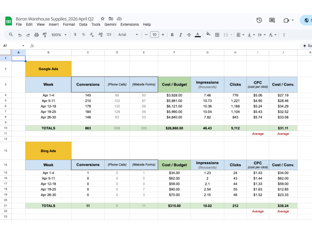Open the Help menu
The image size is (312, 234).
coord(147,24)
